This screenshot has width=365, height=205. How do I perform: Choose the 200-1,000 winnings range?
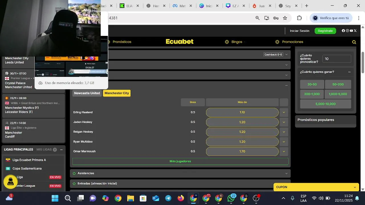[x=312, y=94]
